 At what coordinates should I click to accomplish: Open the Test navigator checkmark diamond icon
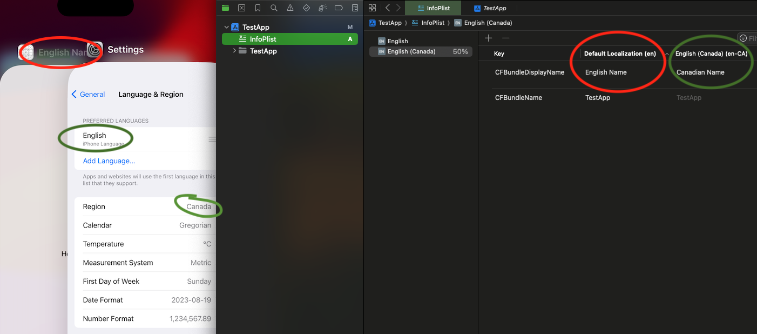306,8
